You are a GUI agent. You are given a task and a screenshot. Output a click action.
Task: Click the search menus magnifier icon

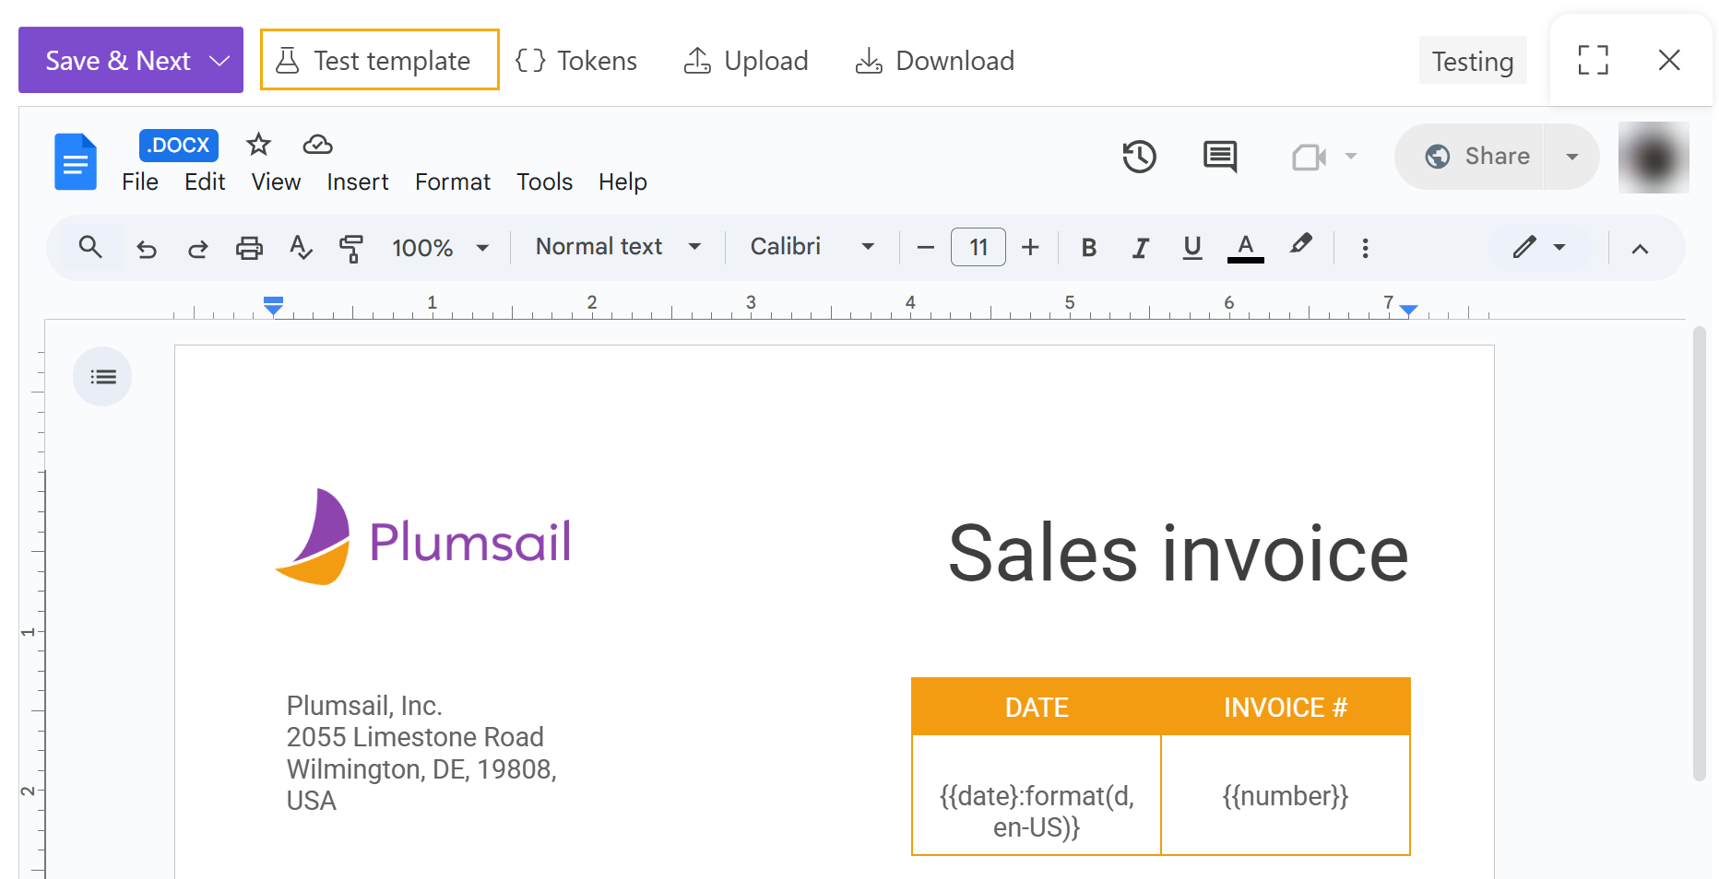(90, 247)
